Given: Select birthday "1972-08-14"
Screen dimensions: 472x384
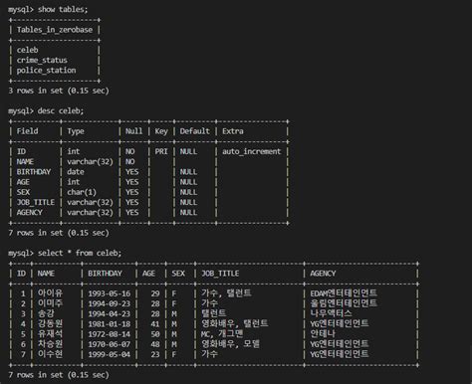Looking at the screenshot, I should pos(110,334).
